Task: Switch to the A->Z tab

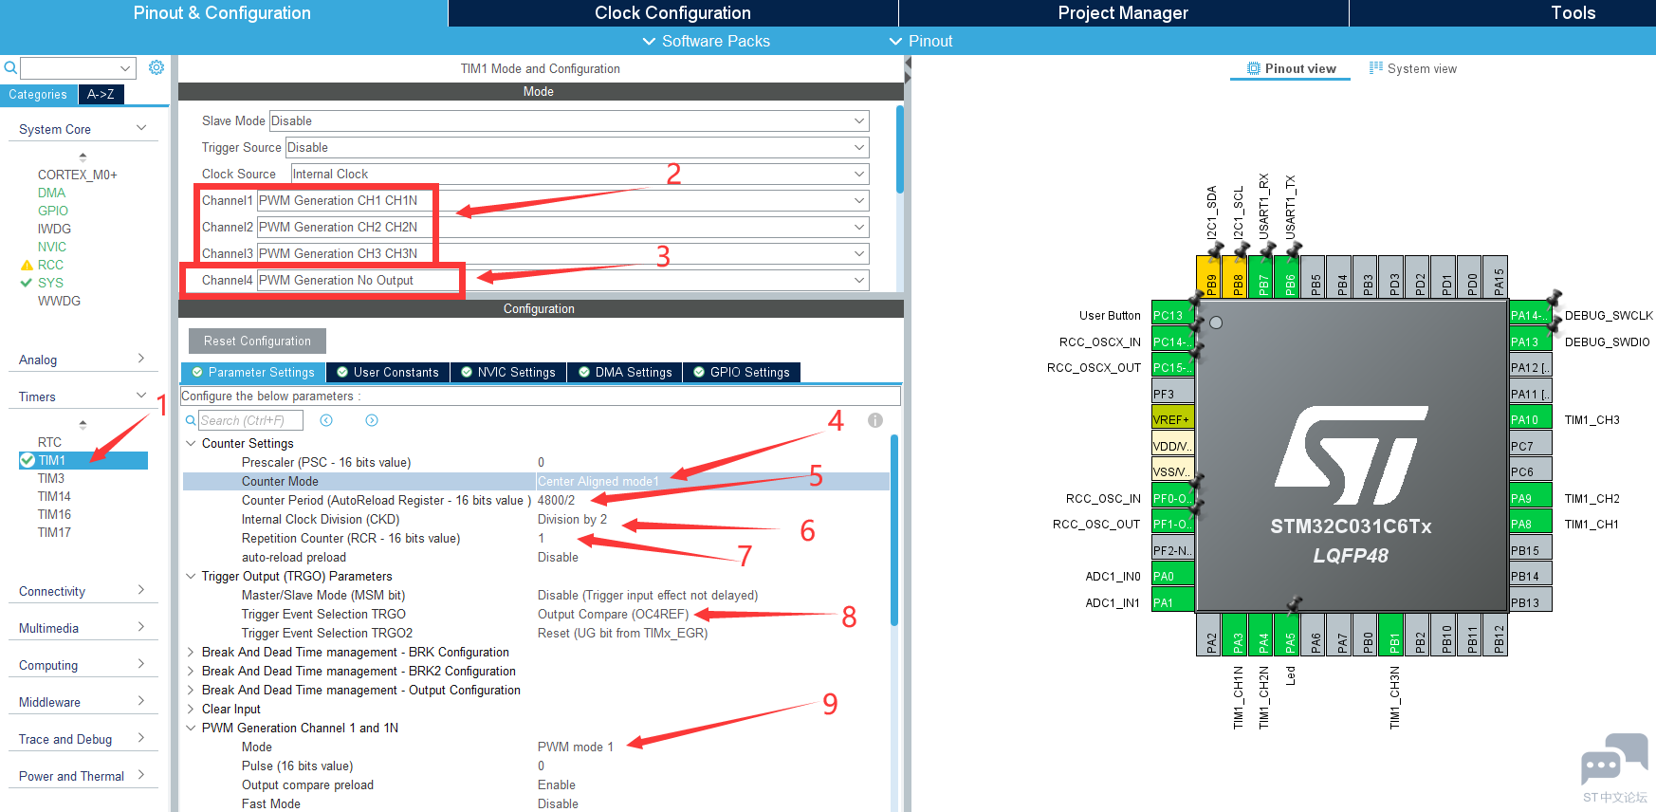Action: (101, 94)
